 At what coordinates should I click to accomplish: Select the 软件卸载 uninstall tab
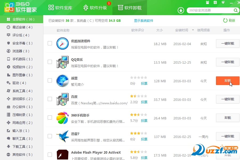point(130,8)
